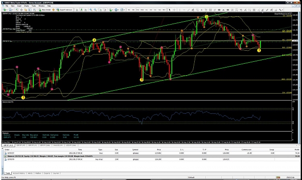
Task: Open the Tools menu
Action: tap(34, 6)
